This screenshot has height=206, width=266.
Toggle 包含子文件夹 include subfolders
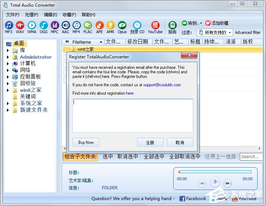pyautogui.click(x=80, y=156)
